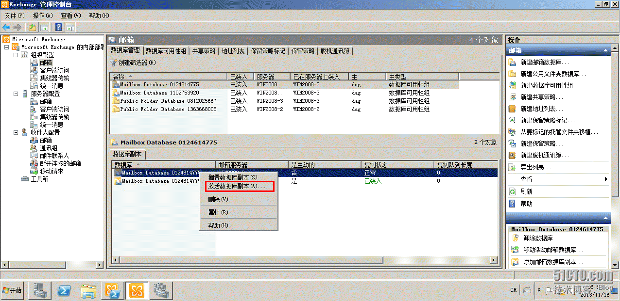Screen dimensions: 620x301
Task: Open Windows Explorer folder taskbar icon
Action: [89, 290]
